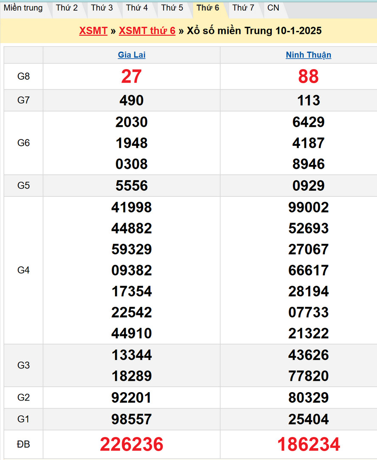Select Gia Lai G8 number 27
The height and width of the screenshot is (460, 377).
132,77
